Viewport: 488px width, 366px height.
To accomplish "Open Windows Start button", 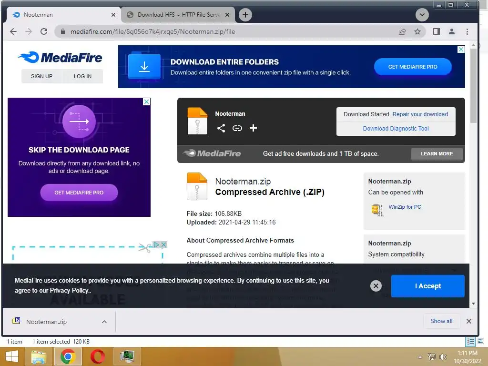I will [x=12, y=356].
